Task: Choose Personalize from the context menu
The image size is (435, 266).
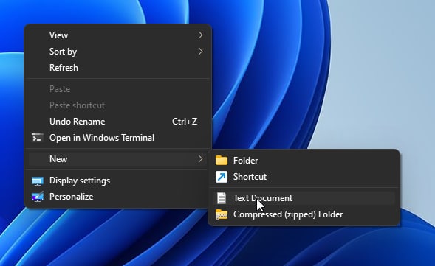Action: [x=118, y=197]
